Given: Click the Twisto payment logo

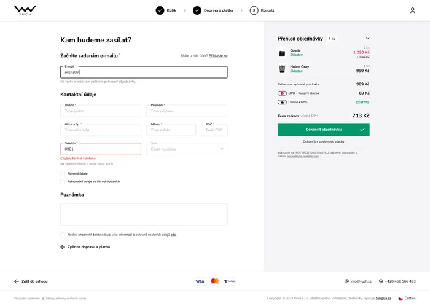Looking at the screenshot, I should click(230, 281).
